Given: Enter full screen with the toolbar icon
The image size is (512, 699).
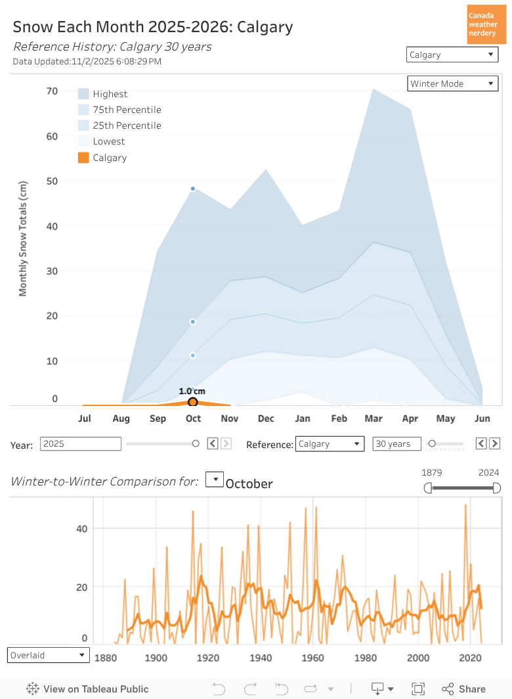Looking at the screenshot, I should [x=417, y=688].
